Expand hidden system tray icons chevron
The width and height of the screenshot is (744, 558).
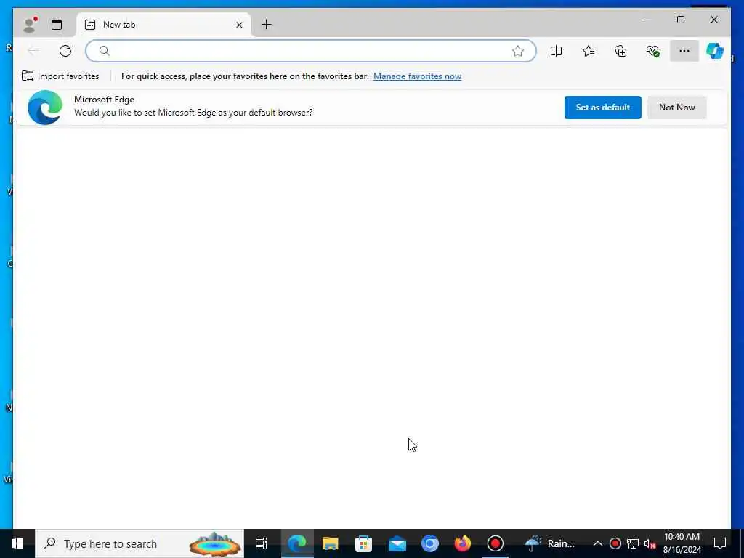[598, 543]
